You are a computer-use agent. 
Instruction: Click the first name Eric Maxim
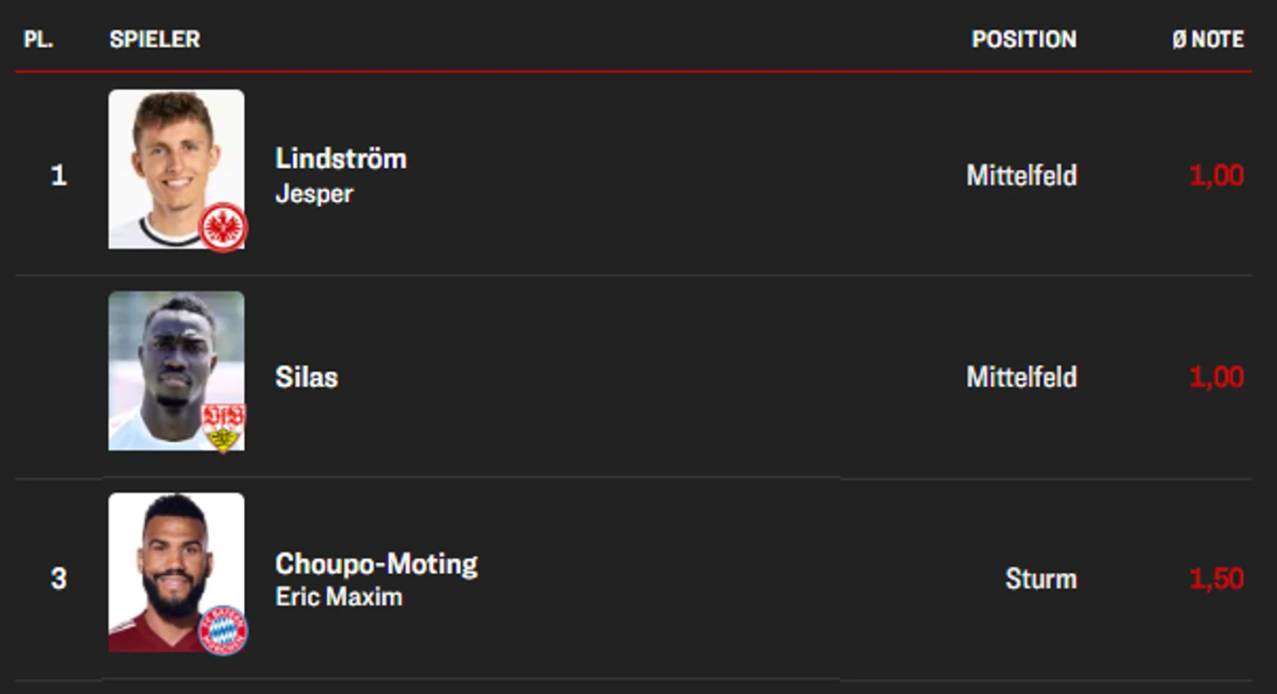click(338, 597)
